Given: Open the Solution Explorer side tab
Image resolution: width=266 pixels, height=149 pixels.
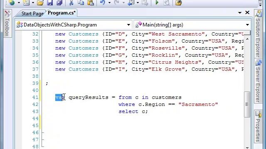Looking at the screenshot, I should pyautogui.click(x=258, y=34).
